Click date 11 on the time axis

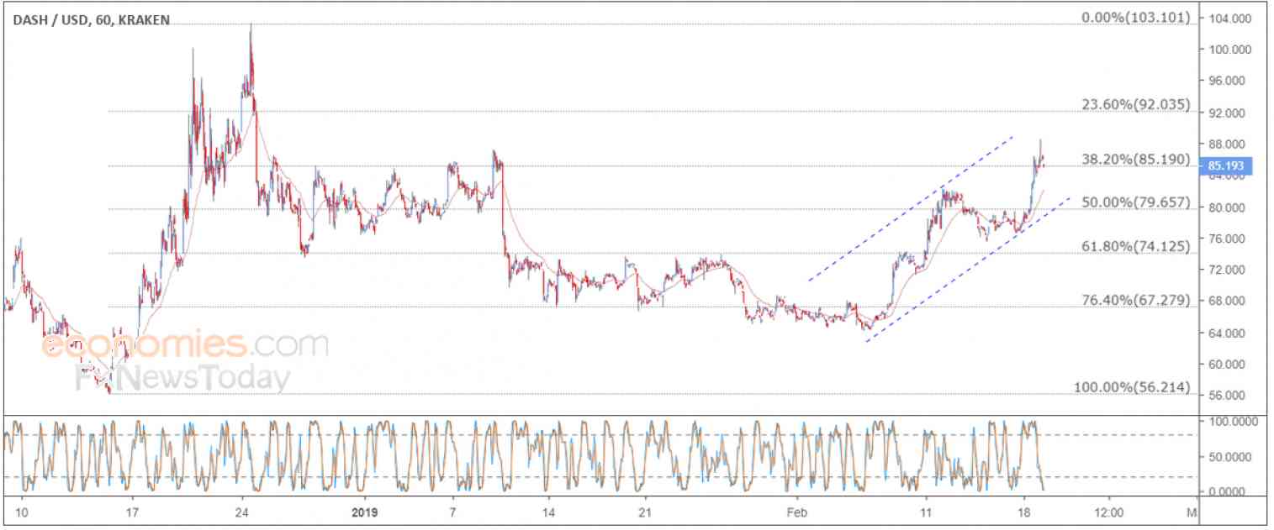(926, 512)
